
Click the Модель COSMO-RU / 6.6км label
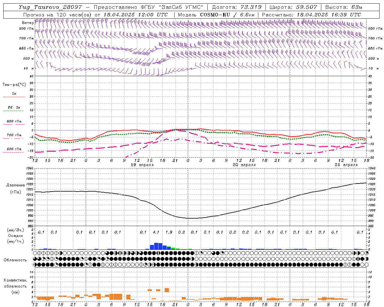pyautogui.click(x=216, y=15)
